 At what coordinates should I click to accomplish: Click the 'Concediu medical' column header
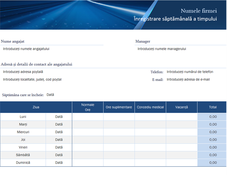click(x=150, y=107)
